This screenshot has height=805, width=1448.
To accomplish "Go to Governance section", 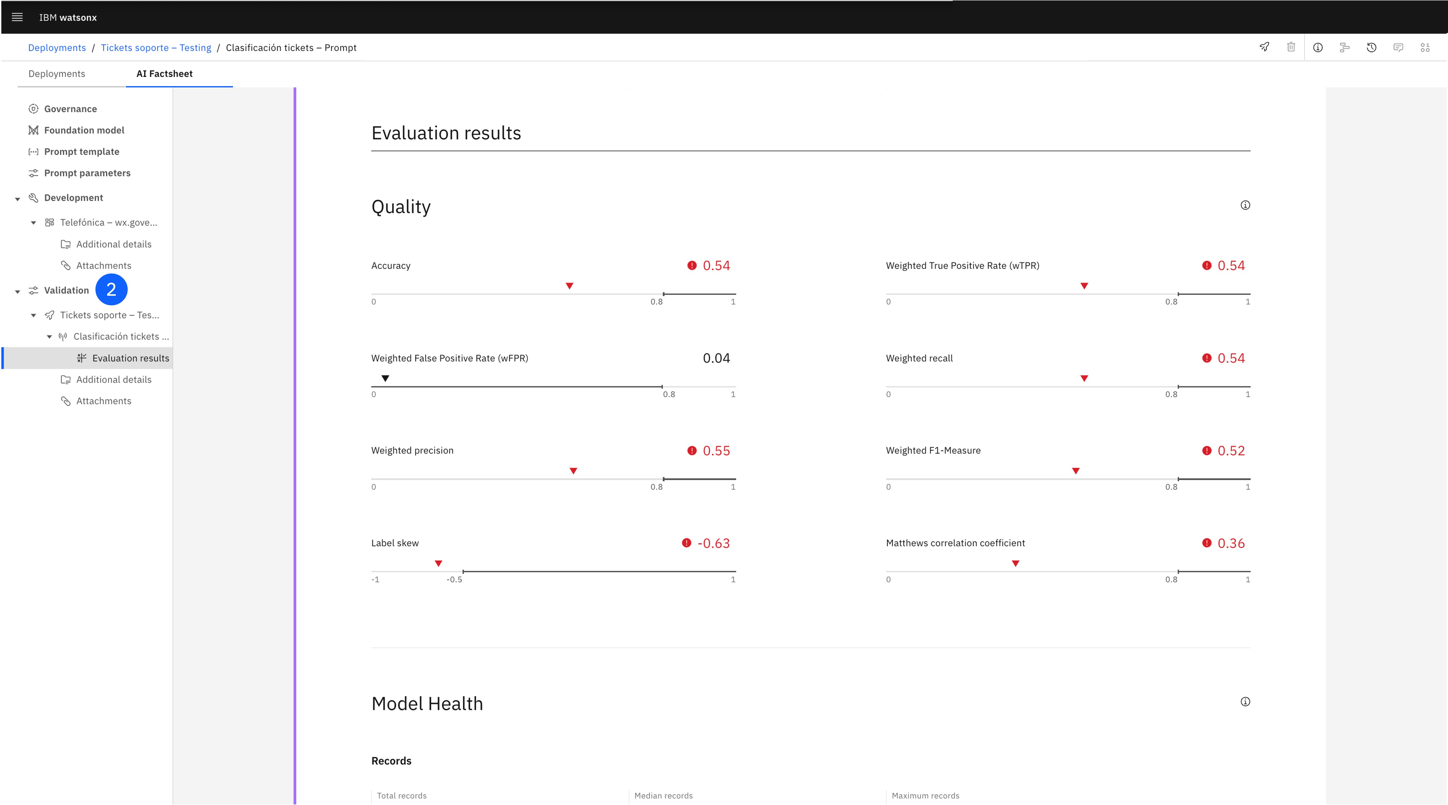I will 70,109.
